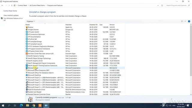The width and height of the screenshot is (192, 108).
Task: Navigate to All Control Panel Items breadcrumb
Action: coord(37,5)
